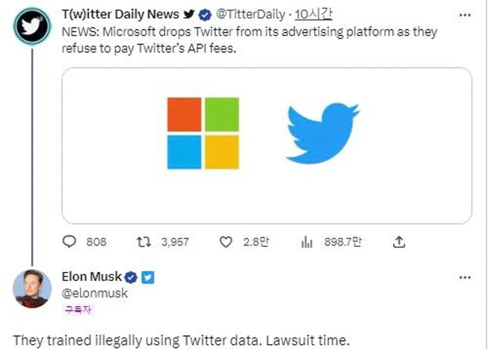
Task: Open more options on T(w)itter Daily News tweet
Action: tap(465, 15)
